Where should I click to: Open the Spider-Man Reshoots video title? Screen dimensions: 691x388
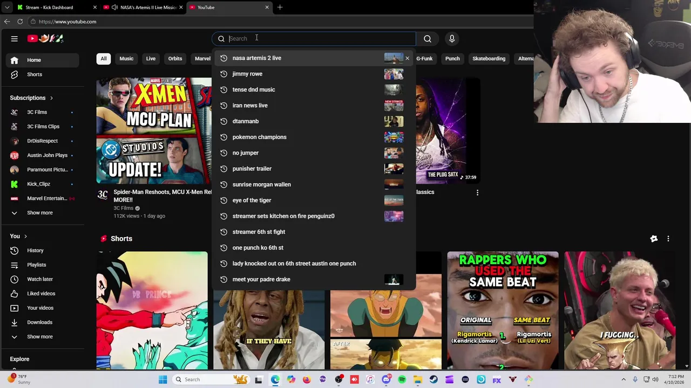coord(162,196)
